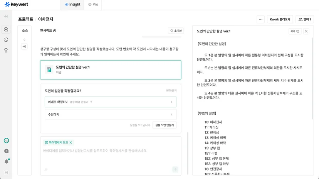
Task: Click chevron on 수정하기 row
Action: click(171, 115)
